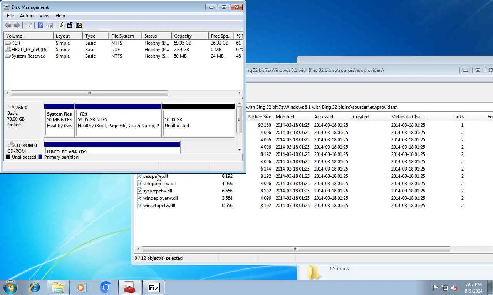The image size is (493, 295).
Task: Click the blue circle browser taskbar icon
Action: tap(106, 287)
